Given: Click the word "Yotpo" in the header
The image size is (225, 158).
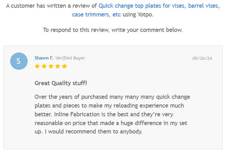Looking at the screenshot, I should [145, 14].
